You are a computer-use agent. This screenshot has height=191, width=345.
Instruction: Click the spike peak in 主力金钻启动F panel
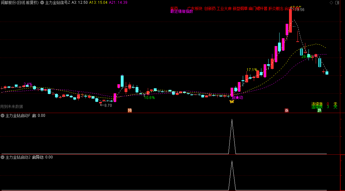pyautogui.click(x=232, y=120)
